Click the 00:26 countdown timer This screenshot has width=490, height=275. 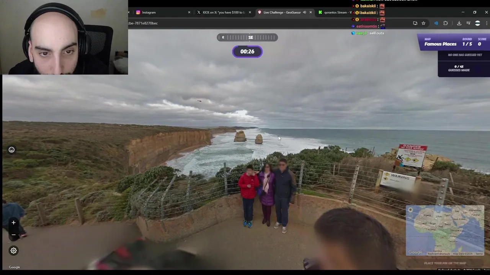pyautogui.click(x=247, y=52)
